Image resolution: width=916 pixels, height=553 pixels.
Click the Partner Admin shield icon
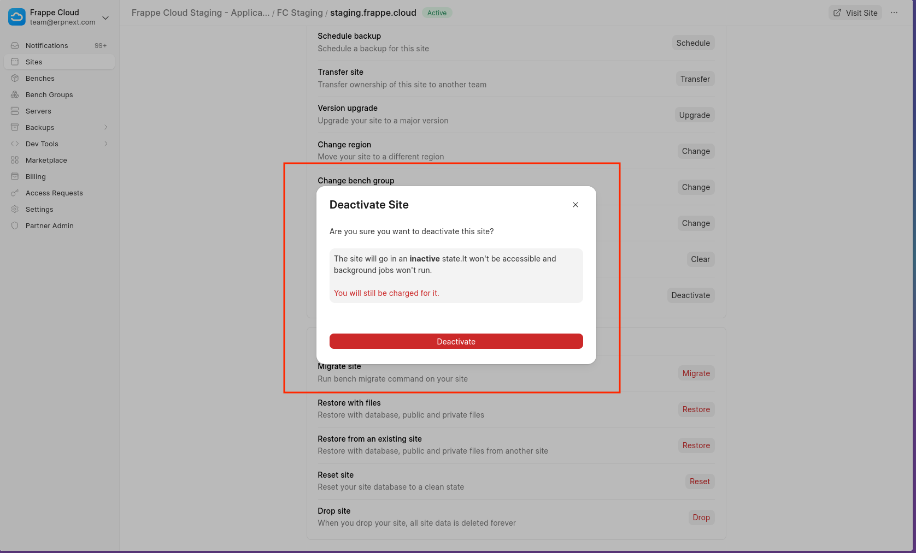click(15, 226)
